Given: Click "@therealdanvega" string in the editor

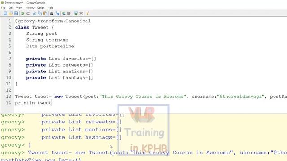Looking at the screenshot, I should [241, 97].
